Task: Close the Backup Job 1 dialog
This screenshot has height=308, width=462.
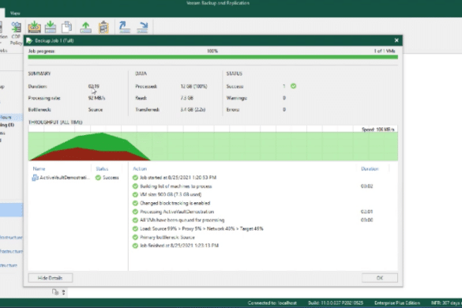Action: [x=396, y=40]
